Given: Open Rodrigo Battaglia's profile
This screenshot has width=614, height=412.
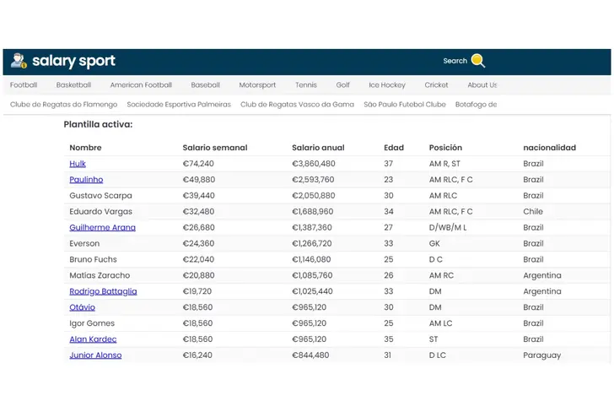Looking at the screenshot, I should click(103, 291).
